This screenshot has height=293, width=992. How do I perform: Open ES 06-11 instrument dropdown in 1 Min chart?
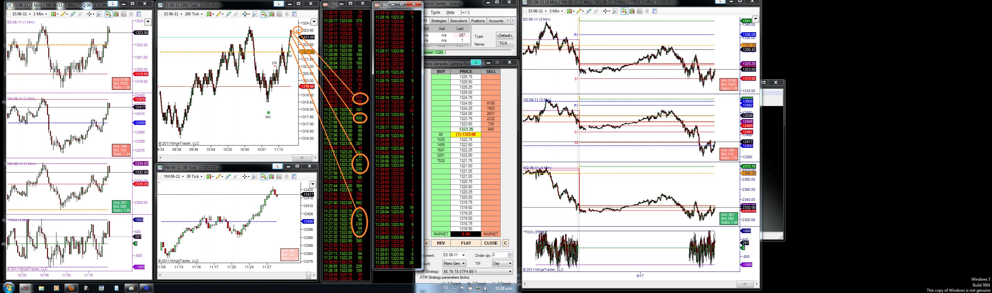click(22, 14)
